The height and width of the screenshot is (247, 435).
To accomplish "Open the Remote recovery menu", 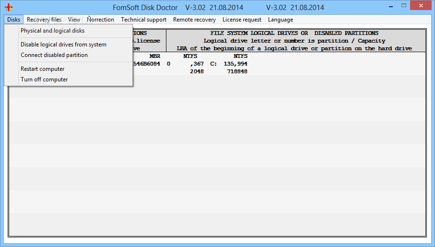I will tap(194, 20).
